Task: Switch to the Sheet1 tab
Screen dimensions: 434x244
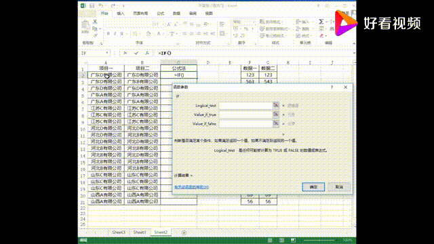Action: pos(140,232)
